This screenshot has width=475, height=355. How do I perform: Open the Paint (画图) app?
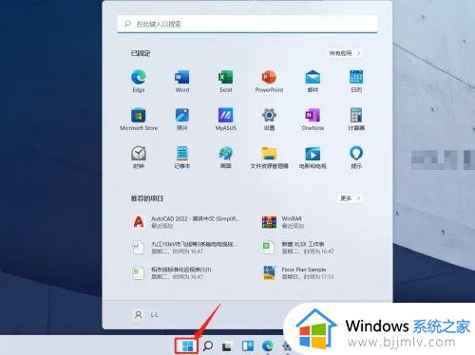click(226, 158)
